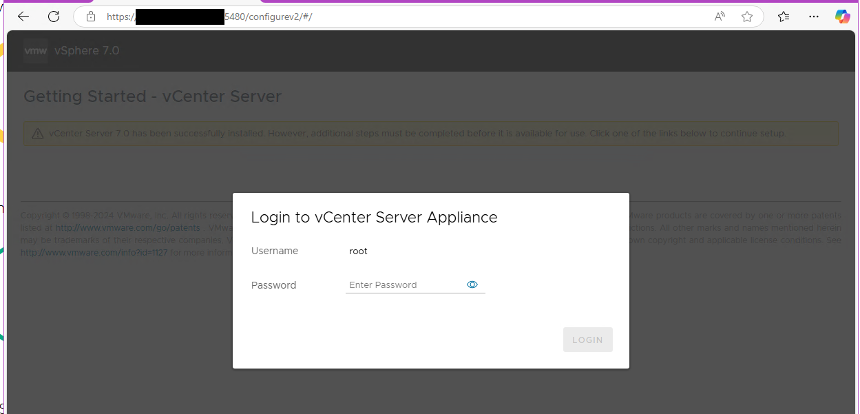The height and width of the screenshot is (414, 860).
Task: Click the warning triangle icon in the banner
Action: [37, 134]
